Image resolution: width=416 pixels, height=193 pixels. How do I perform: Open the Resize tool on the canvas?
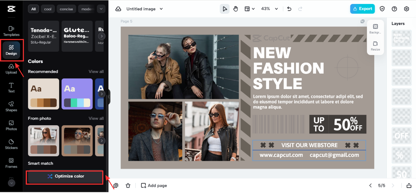click(x=375, y=46)
